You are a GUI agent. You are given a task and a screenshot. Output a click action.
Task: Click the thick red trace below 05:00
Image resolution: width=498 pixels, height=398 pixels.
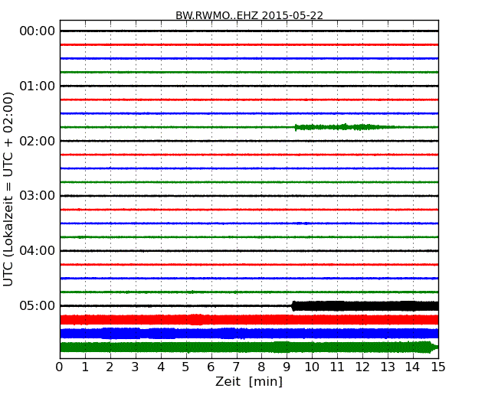pyautogui.click(x=249, y=320)
